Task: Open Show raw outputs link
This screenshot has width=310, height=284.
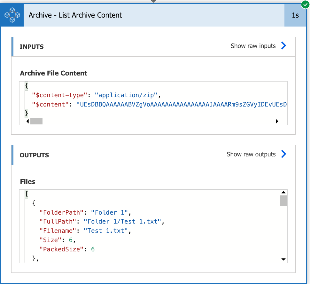Action: [251, 154]
